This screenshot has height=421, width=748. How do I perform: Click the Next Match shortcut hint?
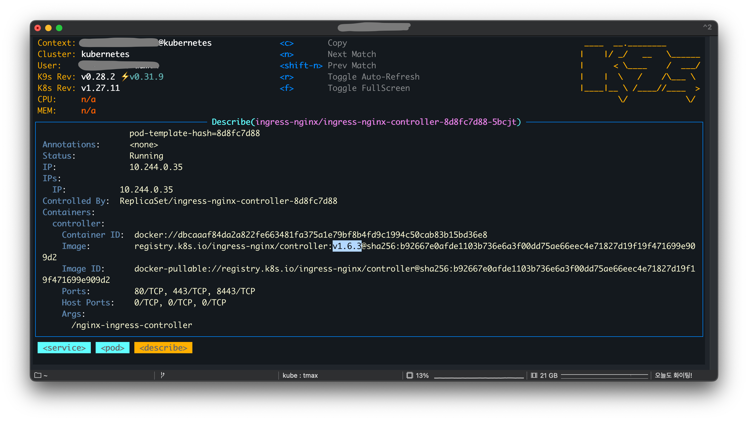coord(352,54)
